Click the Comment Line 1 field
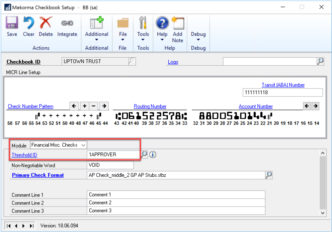This screenshot has width=332, height=232. 176,195
